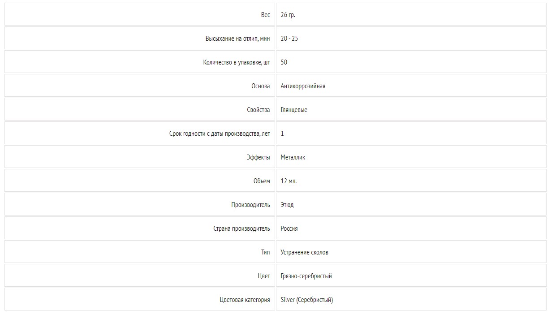Select the 'Антикоррозийная' value text
The image size is (560, 319).
[x=303, y=86]
